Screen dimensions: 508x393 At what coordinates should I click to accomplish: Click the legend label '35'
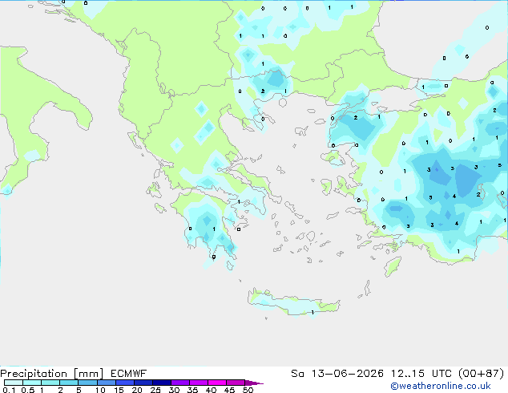192,390
